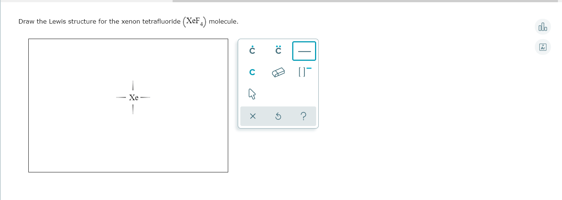Clear the drawing with the X button
Image resolution: width=562 pixels, height=200 pixels.
[252, 117]
